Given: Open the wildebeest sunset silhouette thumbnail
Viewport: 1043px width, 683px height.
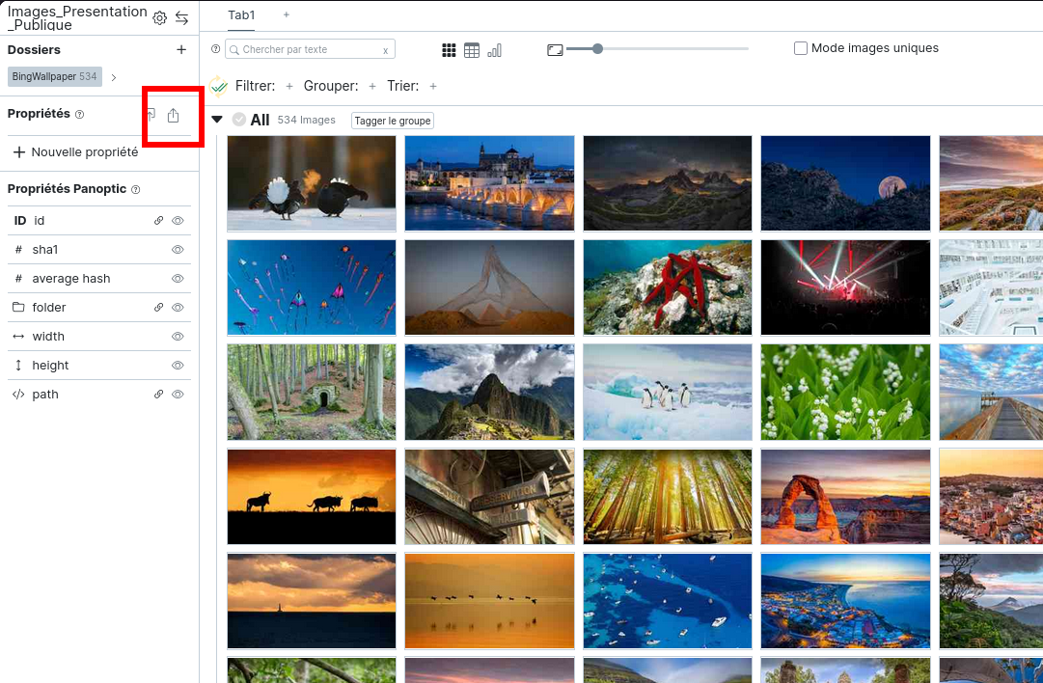Looking at the screenshot, I should (312, 497).
